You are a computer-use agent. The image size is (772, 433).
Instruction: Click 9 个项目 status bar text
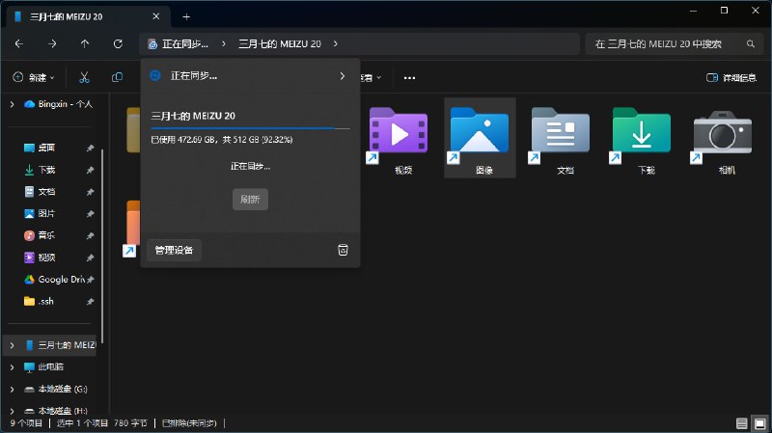(x=26, y=423)
